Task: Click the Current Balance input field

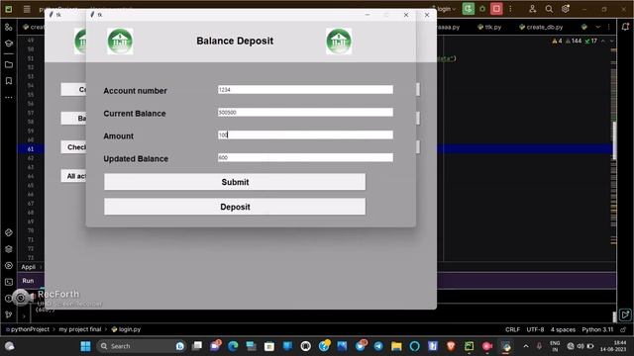Action: click(305, 112)
